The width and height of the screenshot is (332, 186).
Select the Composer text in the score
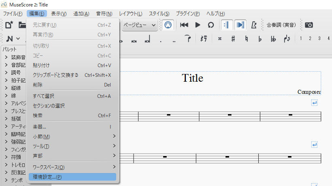point(309,92)
